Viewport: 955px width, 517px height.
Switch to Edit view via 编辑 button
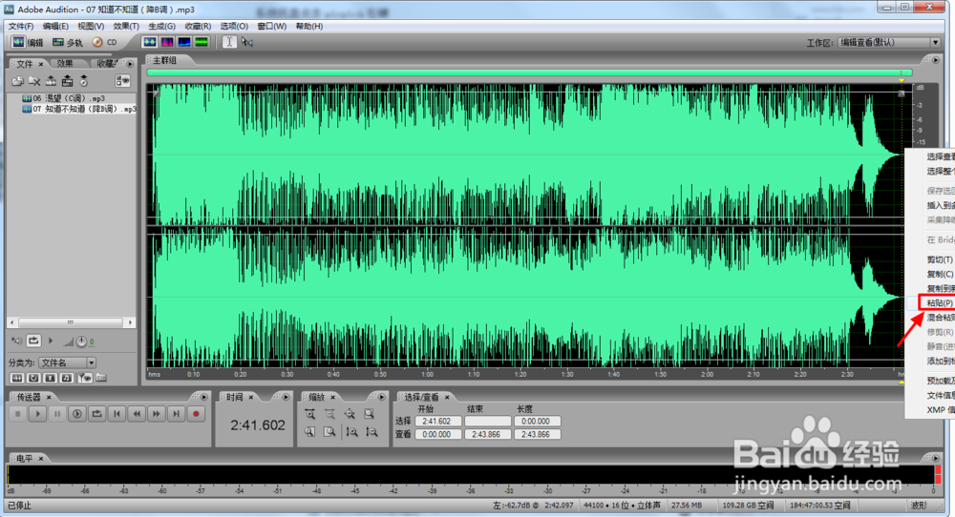pos(28,42)
